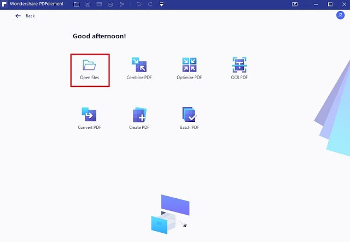Run the OCR PDF tool
This screenshot has height=242, width=350.
[x=240, y=68]
